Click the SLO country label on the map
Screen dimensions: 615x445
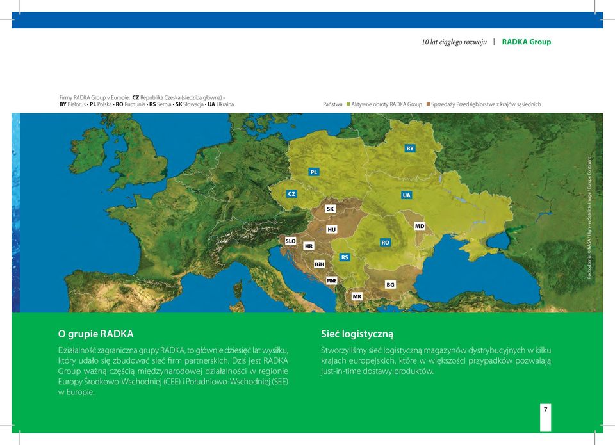pos(290,241)
